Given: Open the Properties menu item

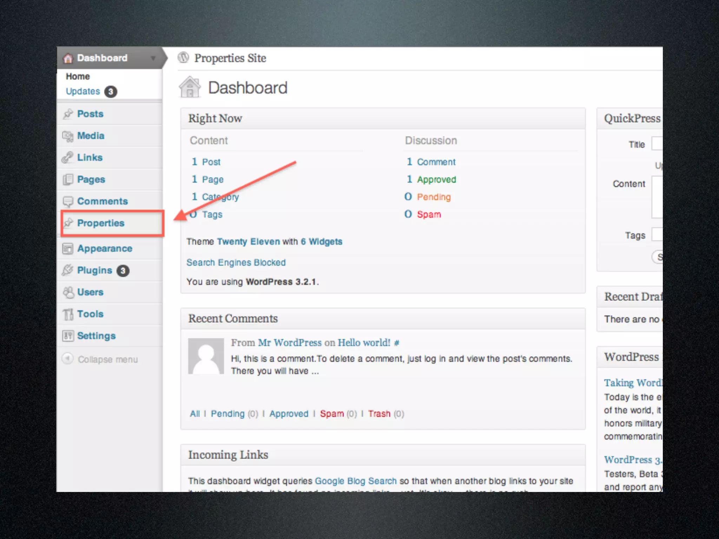Looking at the screenshot, I should point(101,223).
